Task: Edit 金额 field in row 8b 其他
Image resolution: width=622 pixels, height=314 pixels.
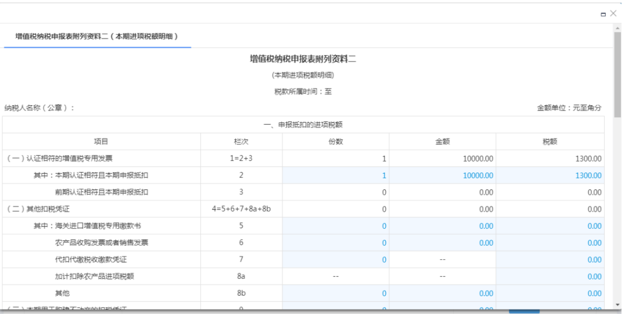Action: pos(442,293)
